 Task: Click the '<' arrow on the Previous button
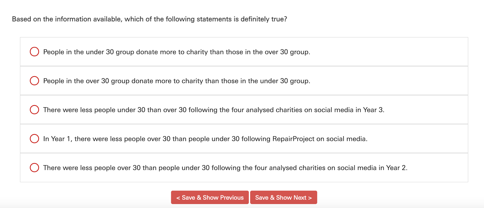[178, 198]
